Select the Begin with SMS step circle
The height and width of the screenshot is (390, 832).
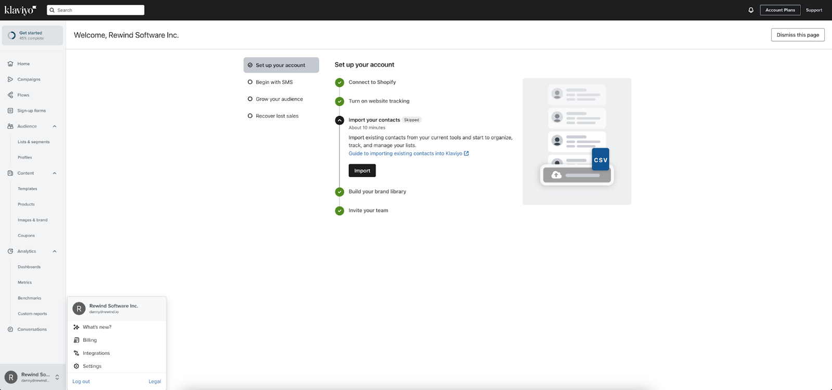(250, 82)
